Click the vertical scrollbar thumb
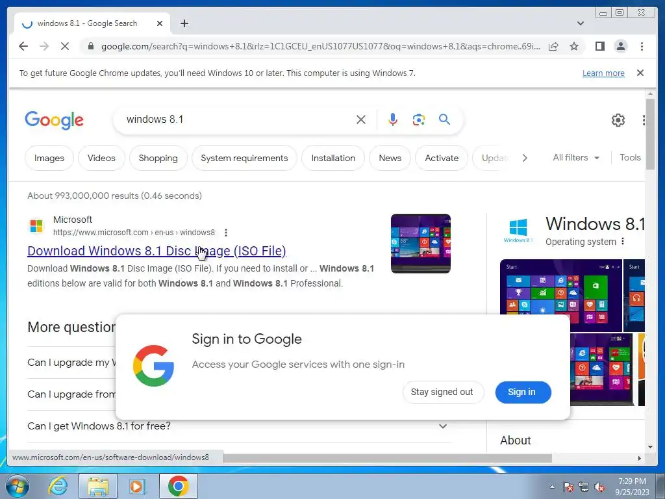The width and height of the screenshot is (665, 499). coord(650,134)
